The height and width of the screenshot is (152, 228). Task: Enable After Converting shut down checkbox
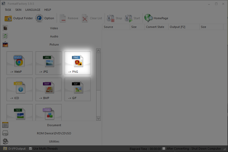click(164, 149)
